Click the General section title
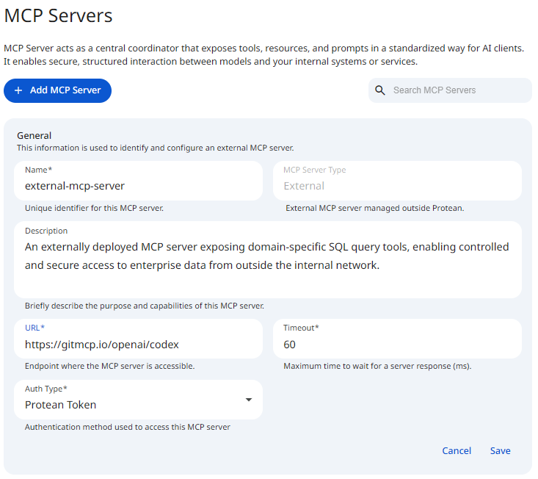 [34, 135]
